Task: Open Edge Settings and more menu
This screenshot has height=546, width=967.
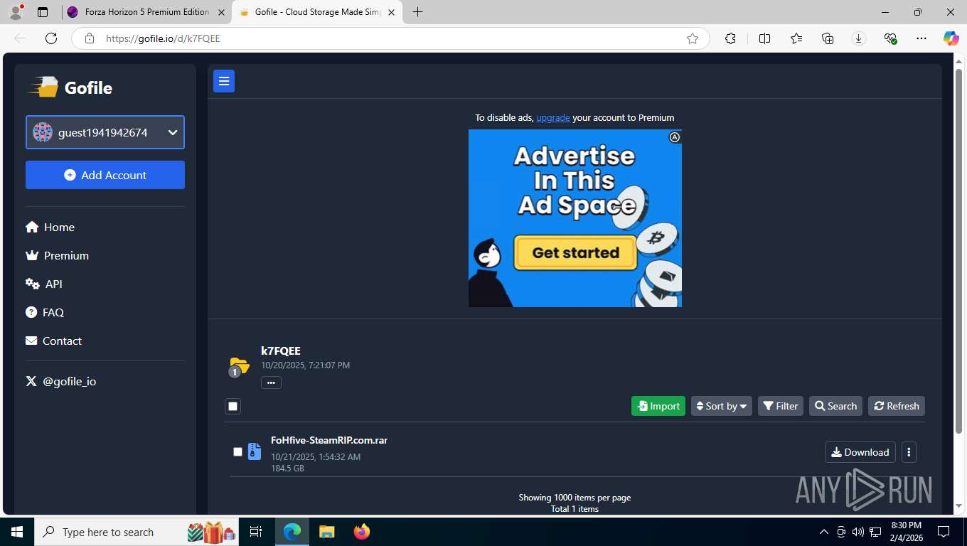Action: coord(921,38)
